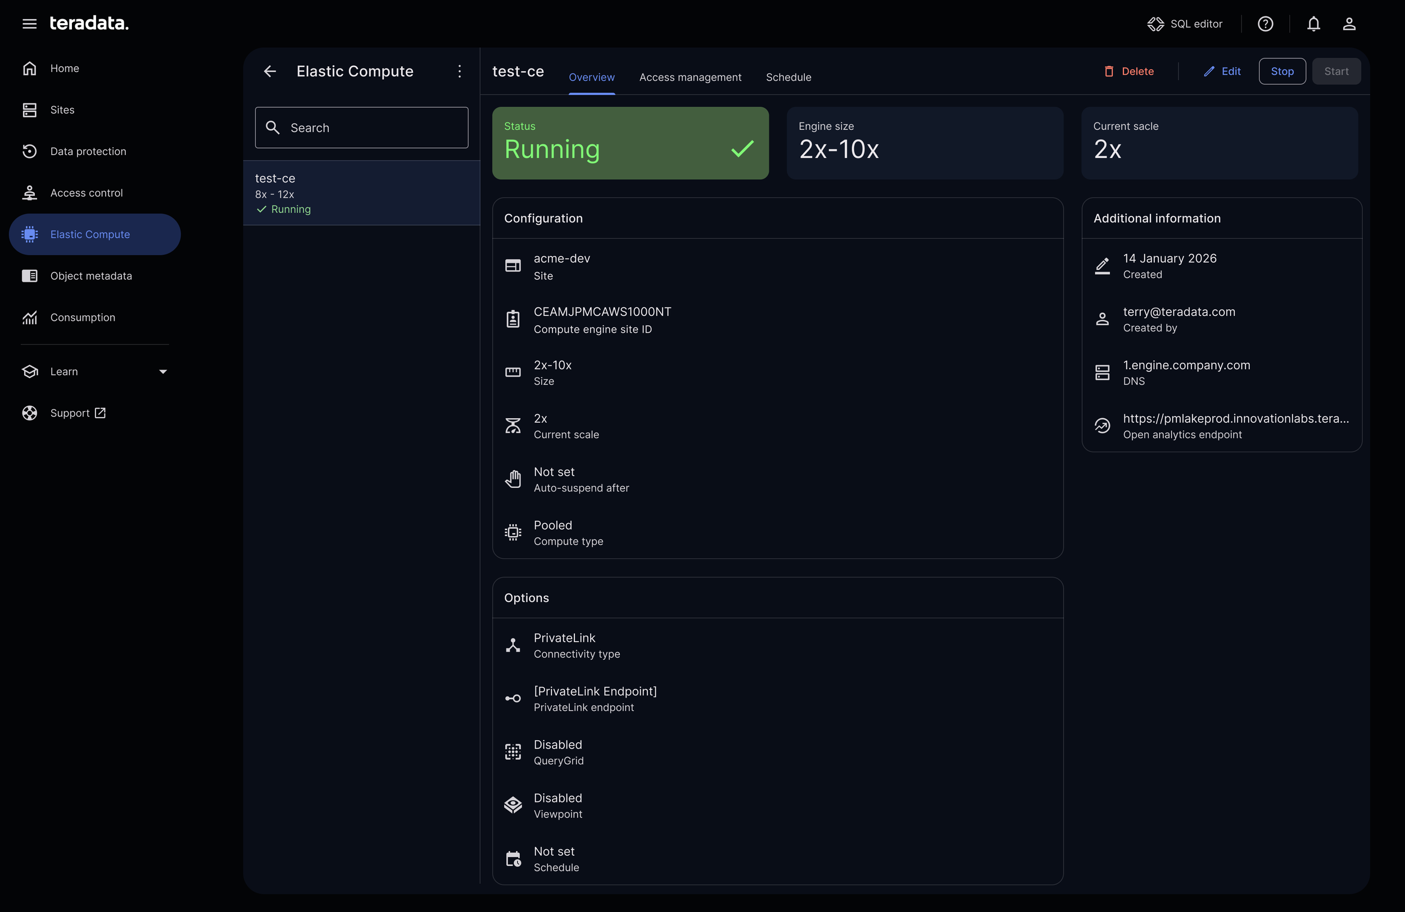Click the Current scale icon in Configuration
Viewport: 1405px width, 912px height.
pyautogui.click(x=513, y=425)
